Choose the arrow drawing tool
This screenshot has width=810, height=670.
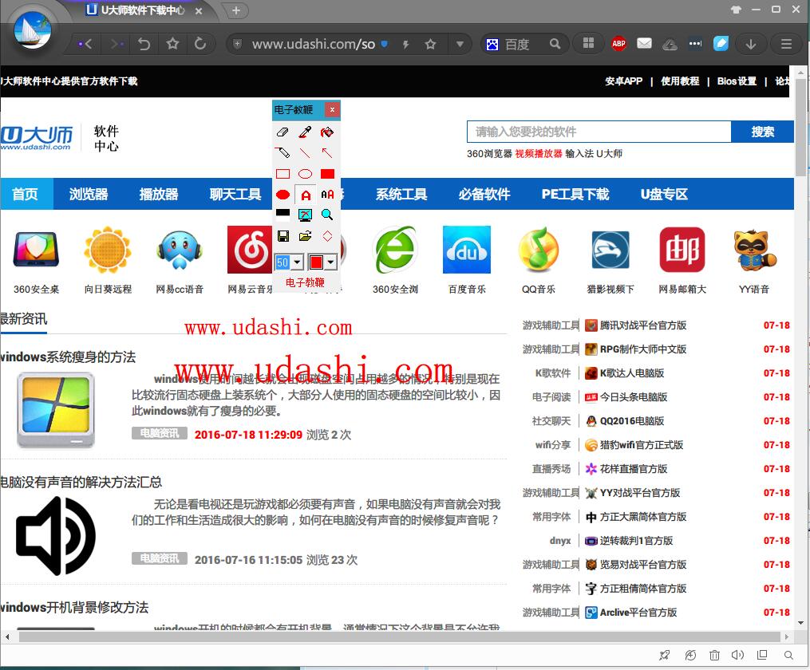(x=326, y=152)
